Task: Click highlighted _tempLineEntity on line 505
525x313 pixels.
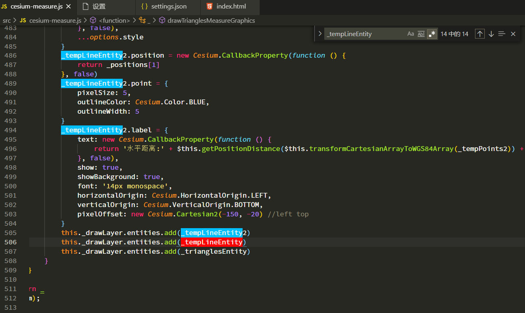Action: click(212, 233)
